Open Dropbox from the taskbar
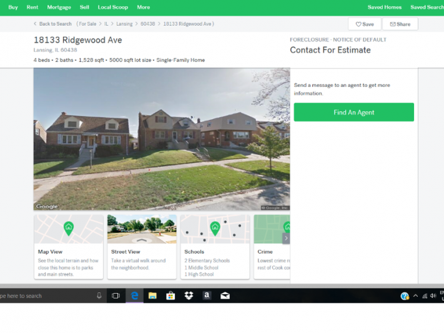444x333 pixels. 189,296
